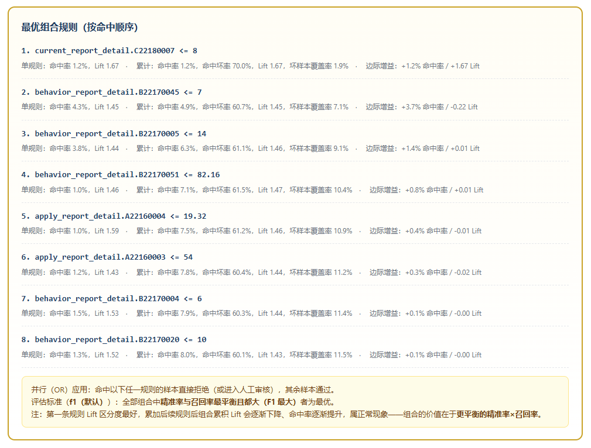Image resolution: width=591 pixels, height=448 pixels.
Task: Click cumulative stats with 命中坏率 60.4%
Action: pos(244,272)
